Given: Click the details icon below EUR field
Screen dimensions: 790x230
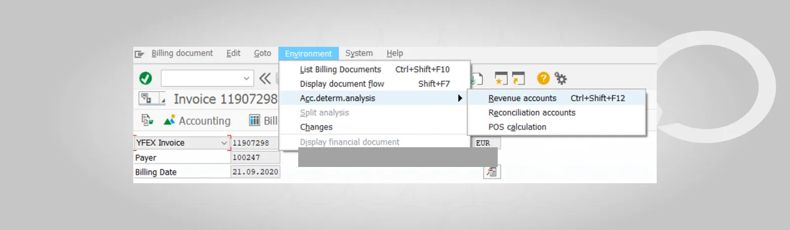Looking at the screenshot, I should 492,172.
